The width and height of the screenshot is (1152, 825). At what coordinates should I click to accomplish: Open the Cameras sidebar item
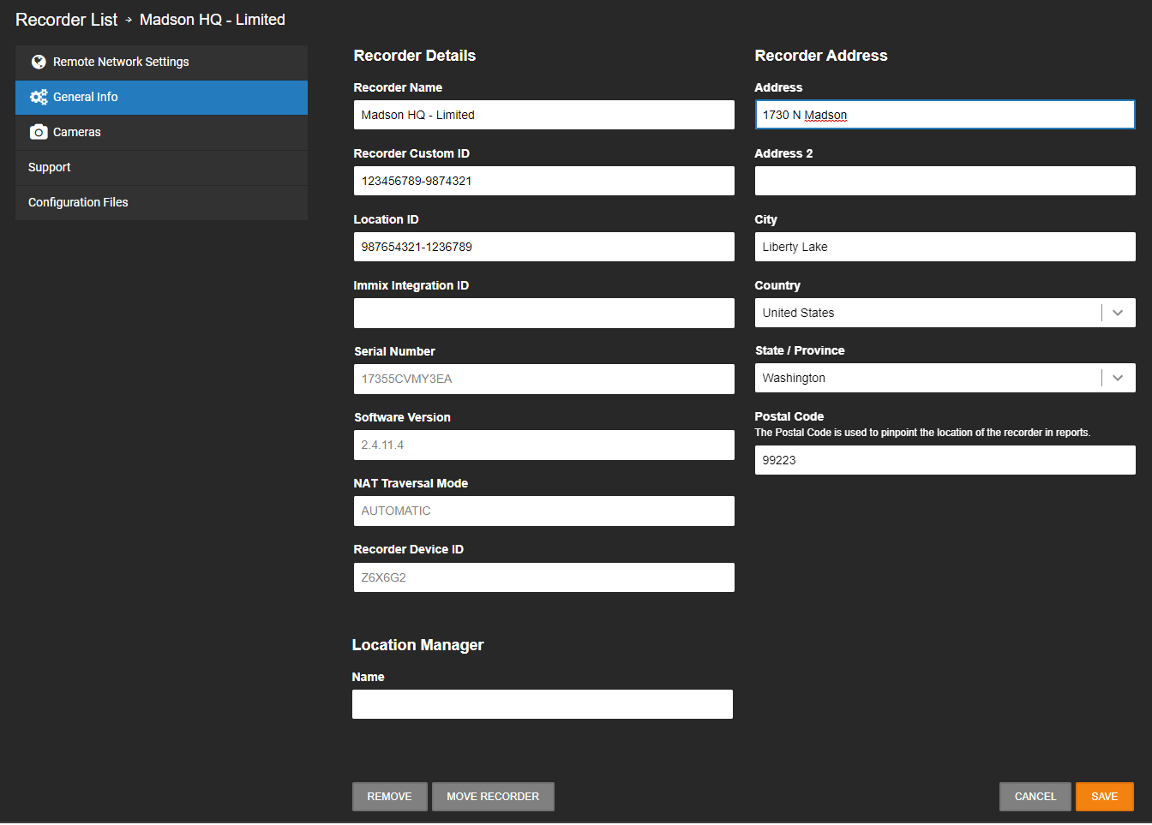pos(161,133)
